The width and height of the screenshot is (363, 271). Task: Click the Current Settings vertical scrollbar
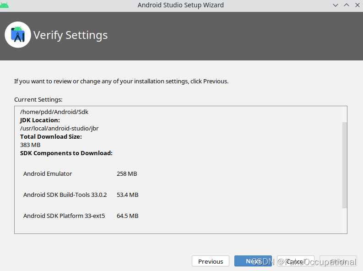pos(345,165)
